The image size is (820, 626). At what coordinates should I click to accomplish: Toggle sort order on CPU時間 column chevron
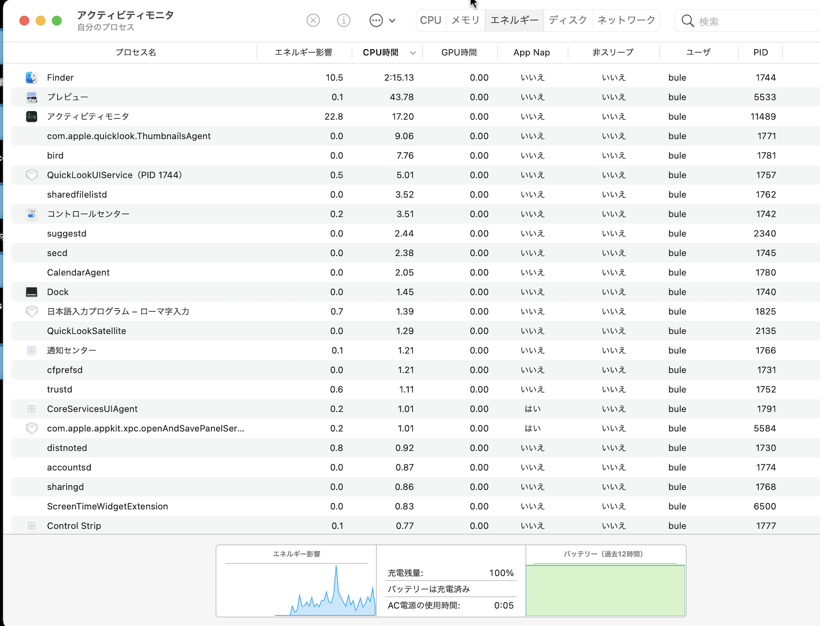point(413,53)
